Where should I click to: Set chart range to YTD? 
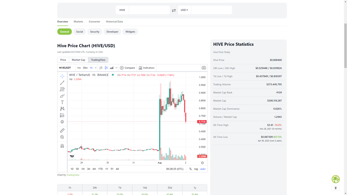(x=100, y=169)
